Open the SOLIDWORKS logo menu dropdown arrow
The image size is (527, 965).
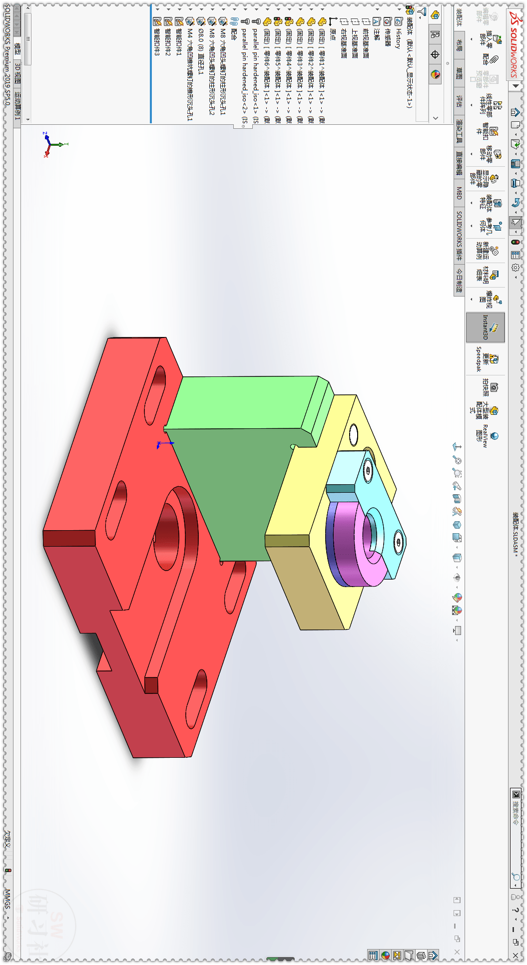[516, 85]
